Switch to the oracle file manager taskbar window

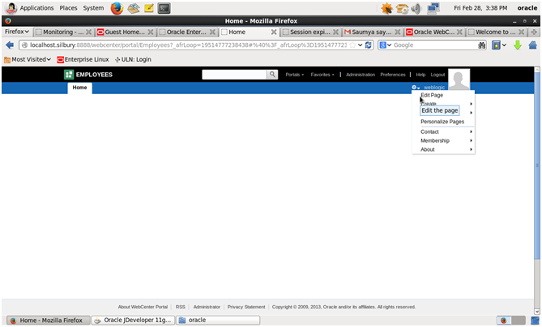(x=218, y=320)
